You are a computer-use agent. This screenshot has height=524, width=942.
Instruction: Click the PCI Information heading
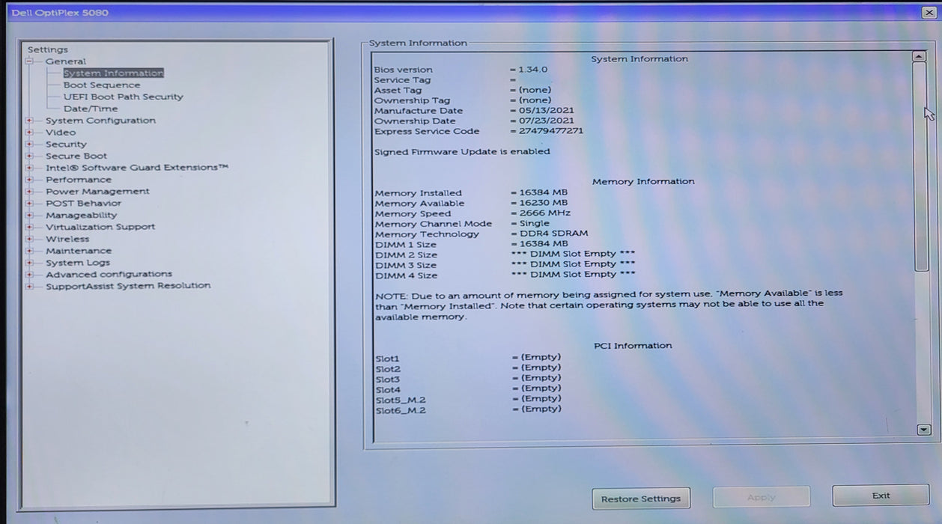pos(633,346)
